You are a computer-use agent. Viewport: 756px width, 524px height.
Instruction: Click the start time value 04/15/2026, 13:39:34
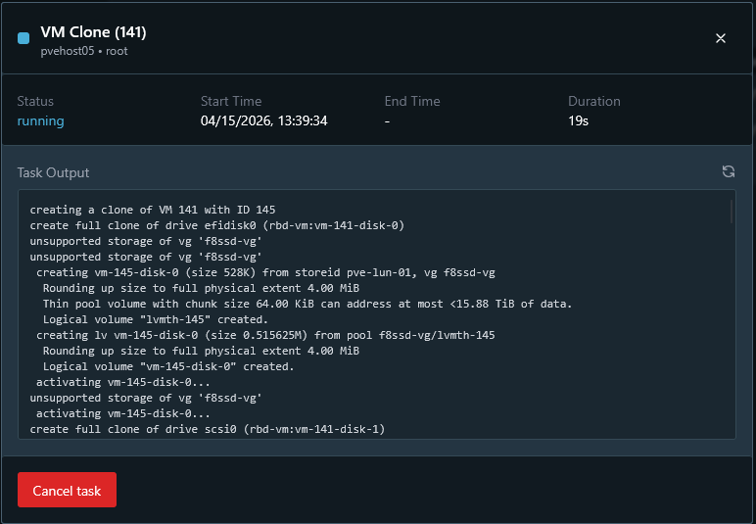pyautogui.click(x=263, y=121)
